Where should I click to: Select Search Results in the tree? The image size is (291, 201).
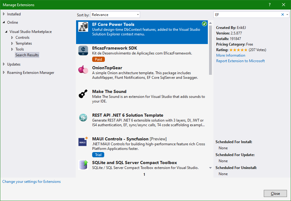(27, 55)
